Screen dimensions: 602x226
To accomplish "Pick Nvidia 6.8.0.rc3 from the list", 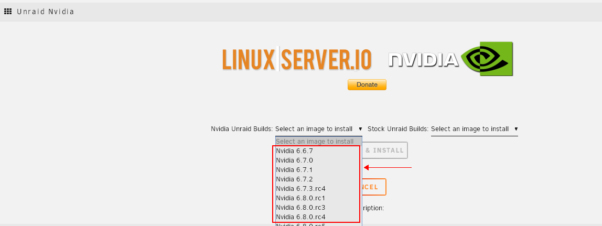I will pos(319,207).
